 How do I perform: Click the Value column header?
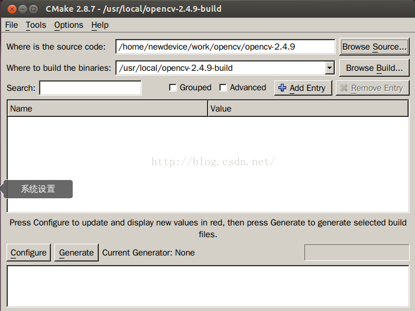tap(308, 109)
